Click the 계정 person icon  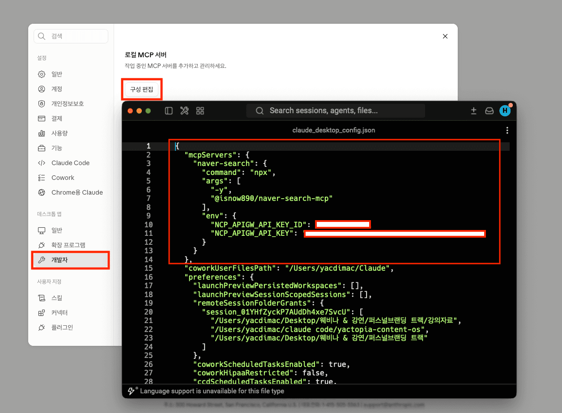(42, 89)
